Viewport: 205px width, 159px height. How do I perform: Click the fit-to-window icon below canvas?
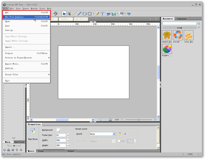point(105,120)
